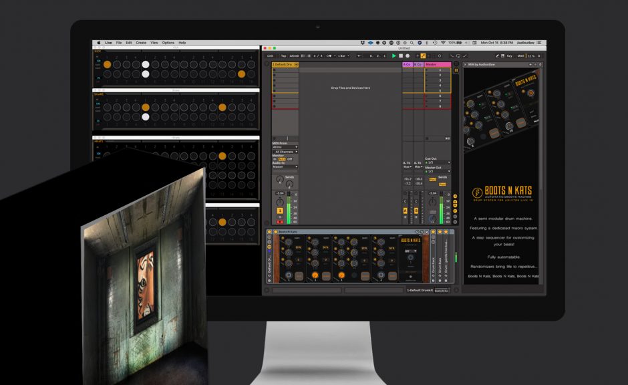Enable MIDI map mode at top right
The height and width of the screenshot is (385, 628).
coord(520,56)
